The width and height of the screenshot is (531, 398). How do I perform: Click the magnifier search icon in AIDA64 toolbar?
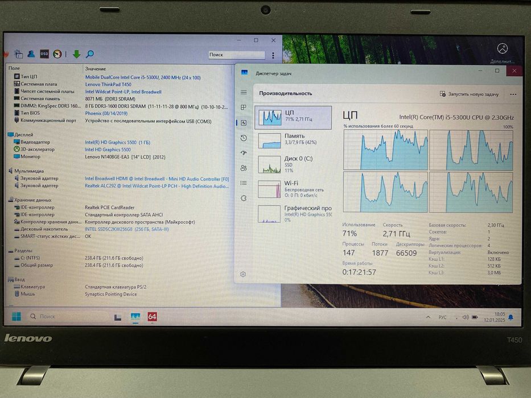[x=90, y=54]
